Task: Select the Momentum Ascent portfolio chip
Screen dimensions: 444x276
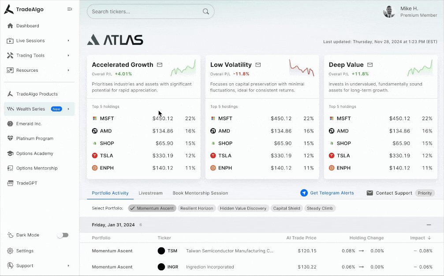Action: coord(152,208)
